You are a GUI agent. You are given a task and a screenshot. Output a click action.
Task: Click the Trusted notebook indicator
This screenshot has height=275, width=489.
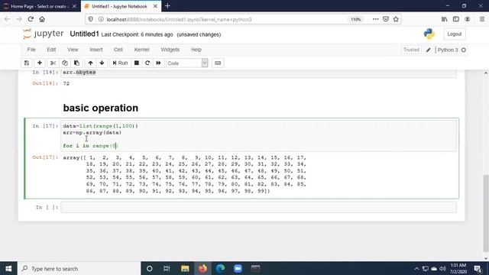tap(411, 50)
